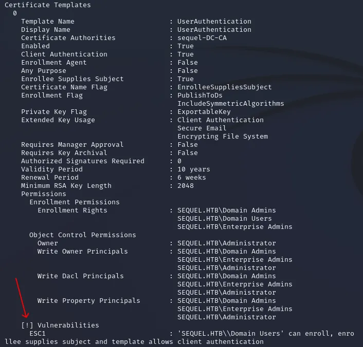
Task: Select the sequel-DC-CA certificate authority text
Action: (202, 37)
